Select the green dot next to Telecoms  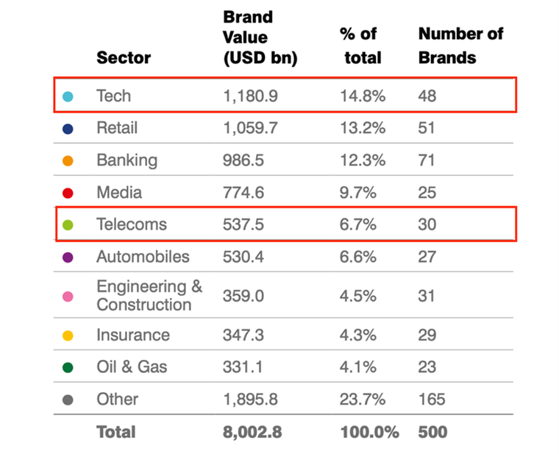coord(68,225)
